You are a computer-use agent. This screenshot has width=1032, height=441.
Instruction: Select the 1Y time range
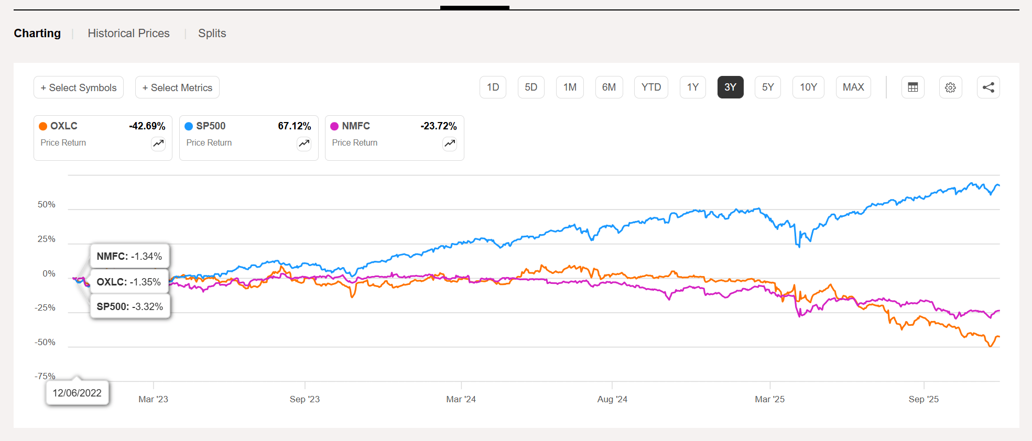tap(692, 87)
